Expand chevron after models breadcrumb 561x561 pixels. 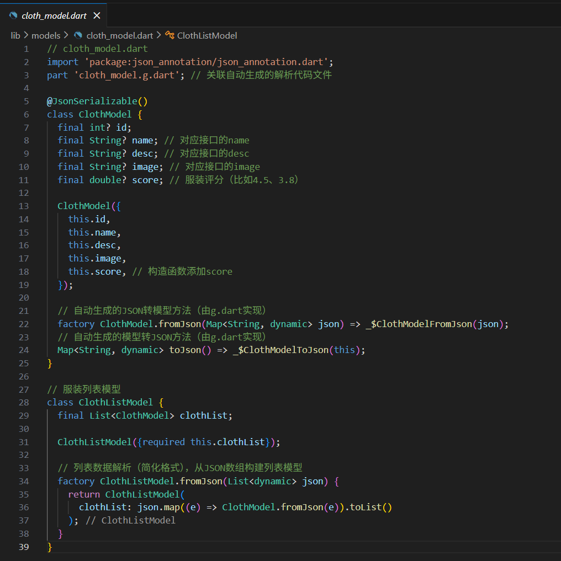pos(66,35)
